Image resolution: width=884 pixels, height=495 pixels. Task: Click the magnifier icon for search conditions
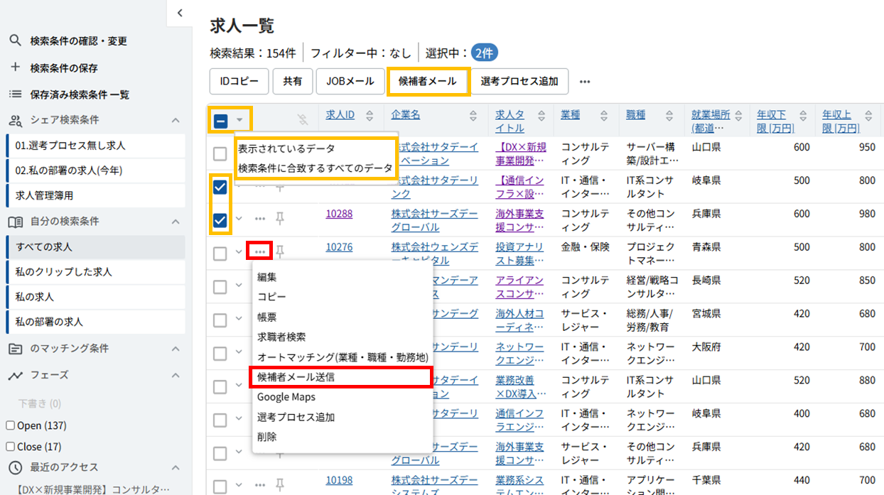click(15, 40)
